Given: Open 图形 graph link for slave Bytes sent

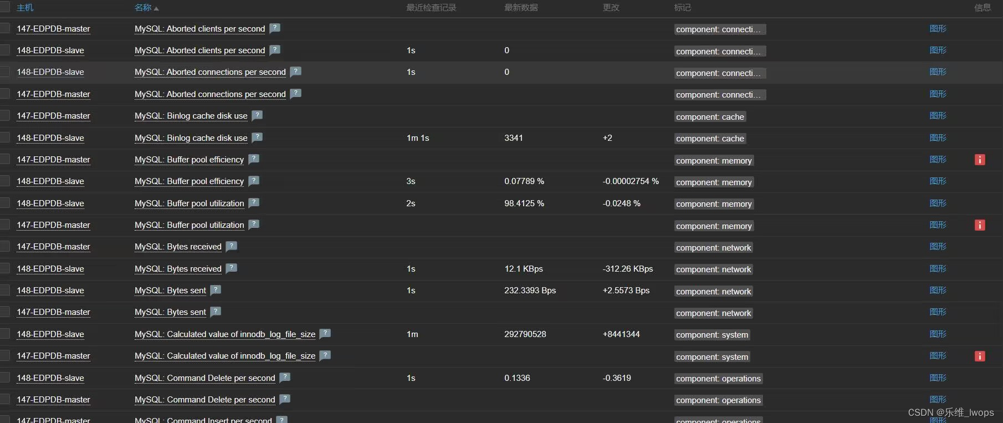Looking at the screenshot, I should click(938, 290).
